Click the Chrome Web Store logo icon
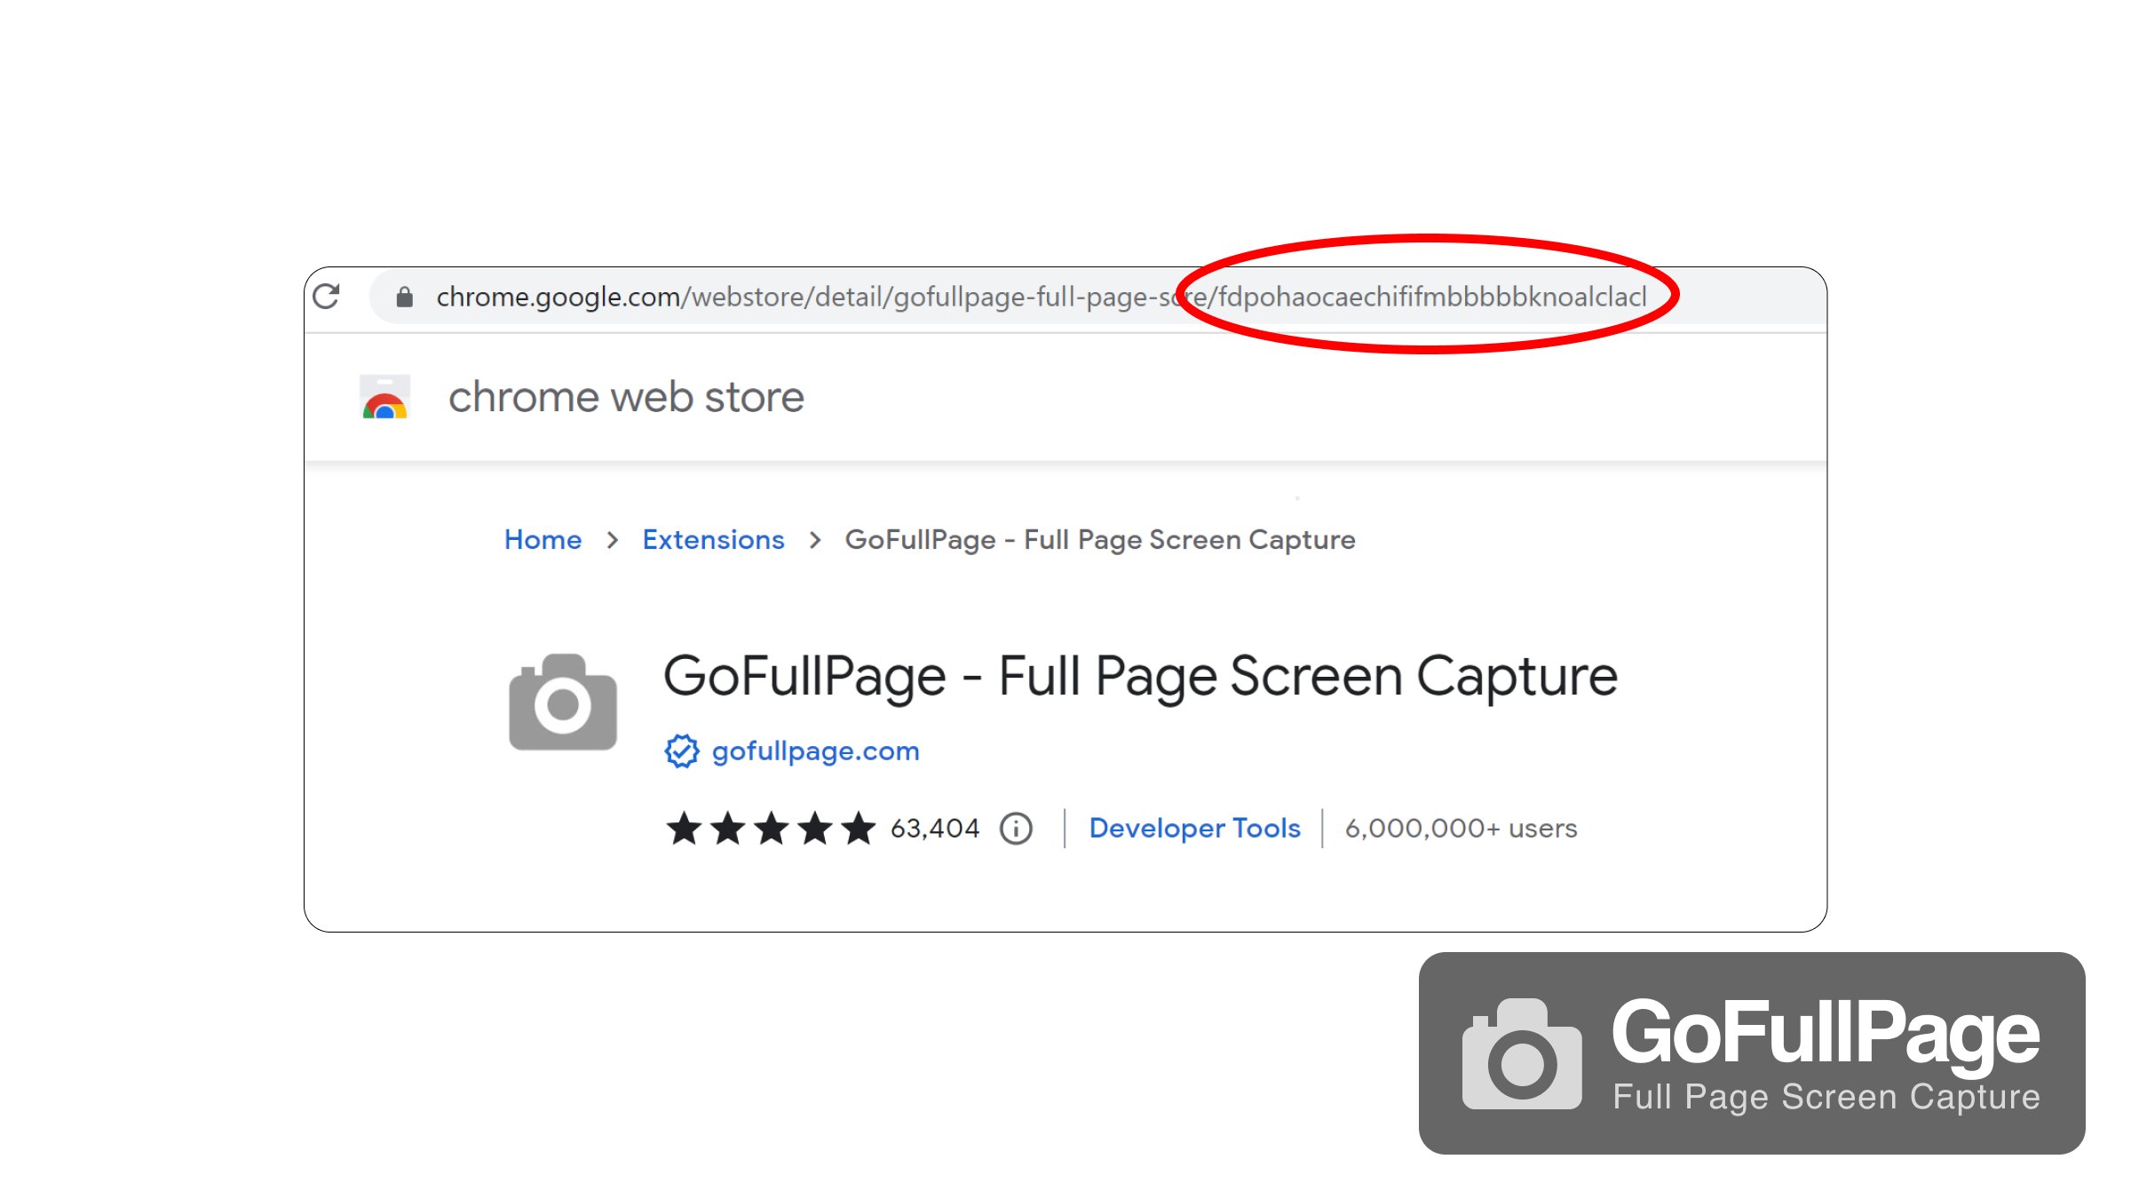 (384, 397)
